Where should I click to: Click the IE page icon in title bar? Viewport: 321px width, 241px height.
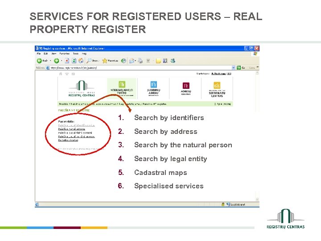[x=37, y=48]
